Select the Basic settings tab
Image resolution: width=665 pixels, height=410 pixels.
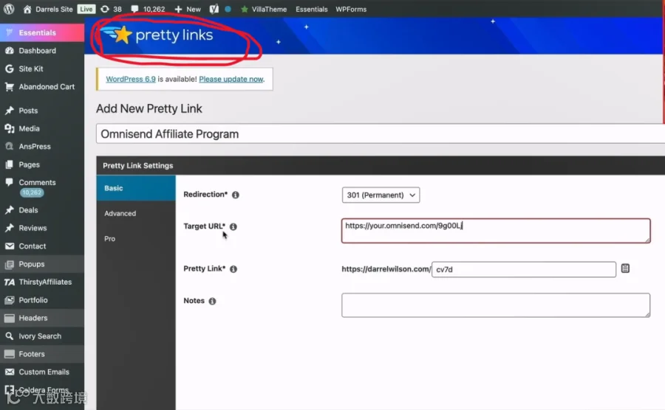(136, 188)
